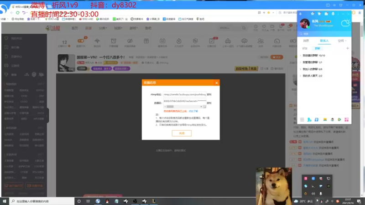Open the AD task icon in streamer toolbar

pyautogui.click(x=162, y=41)
